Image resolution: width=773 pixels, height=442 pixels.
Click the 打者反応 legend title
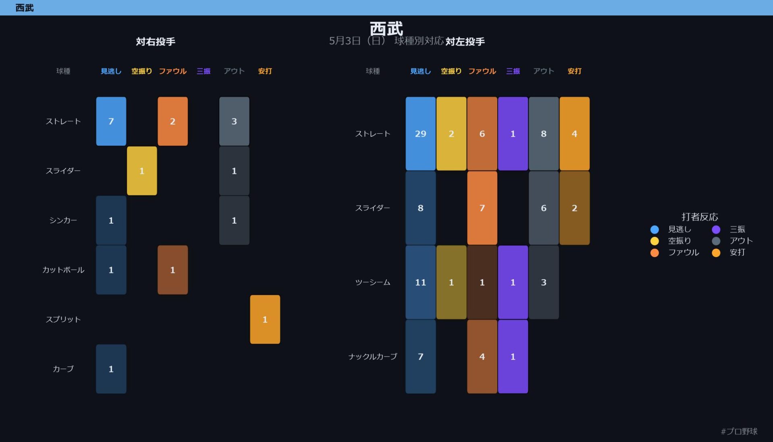pyautogui.click(x=700, y=217)
